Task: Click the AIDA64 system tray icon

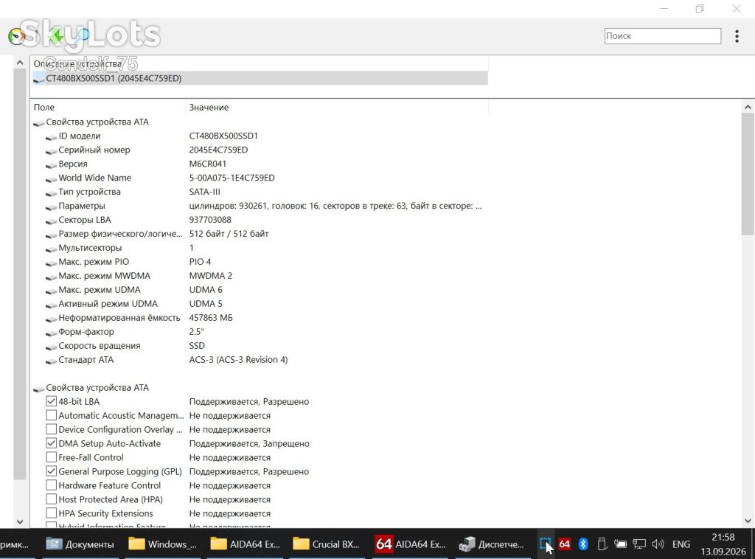Action: click(x=564, y=544)
